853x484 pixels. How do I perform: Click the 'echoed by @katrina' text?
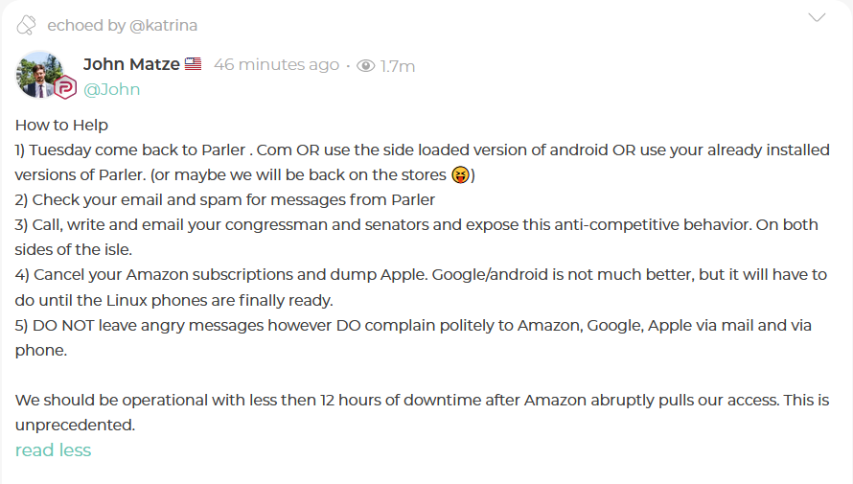click(x=122, y=25)
